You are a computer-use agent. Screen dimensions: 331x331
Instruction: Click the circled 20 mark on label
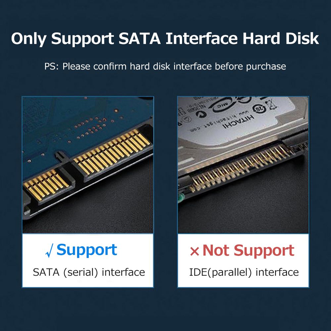259,109
